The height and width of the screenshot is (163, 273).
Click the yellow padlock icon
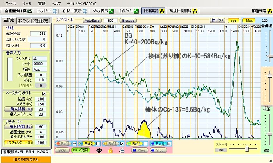tap(110, 150)
